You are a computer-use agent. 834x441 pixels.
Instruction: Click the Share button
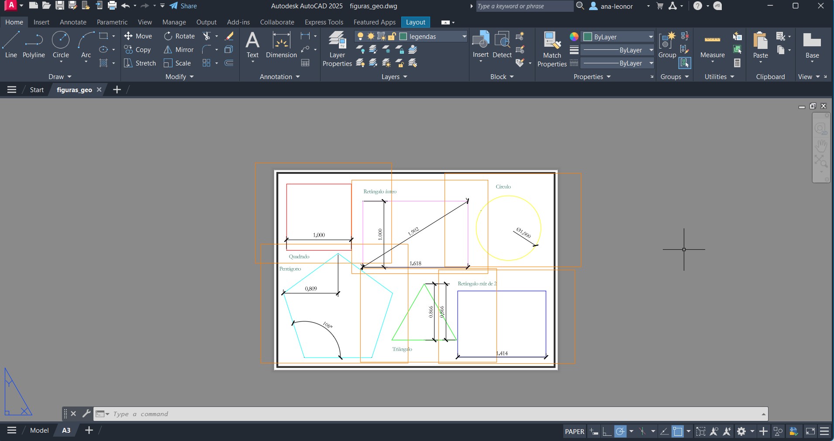click(x=183, y=6)
